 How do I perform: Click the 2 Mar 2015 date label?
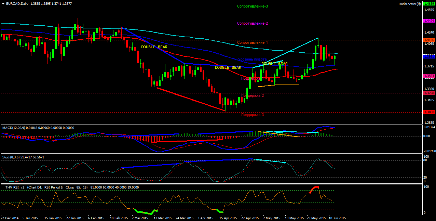140,218
